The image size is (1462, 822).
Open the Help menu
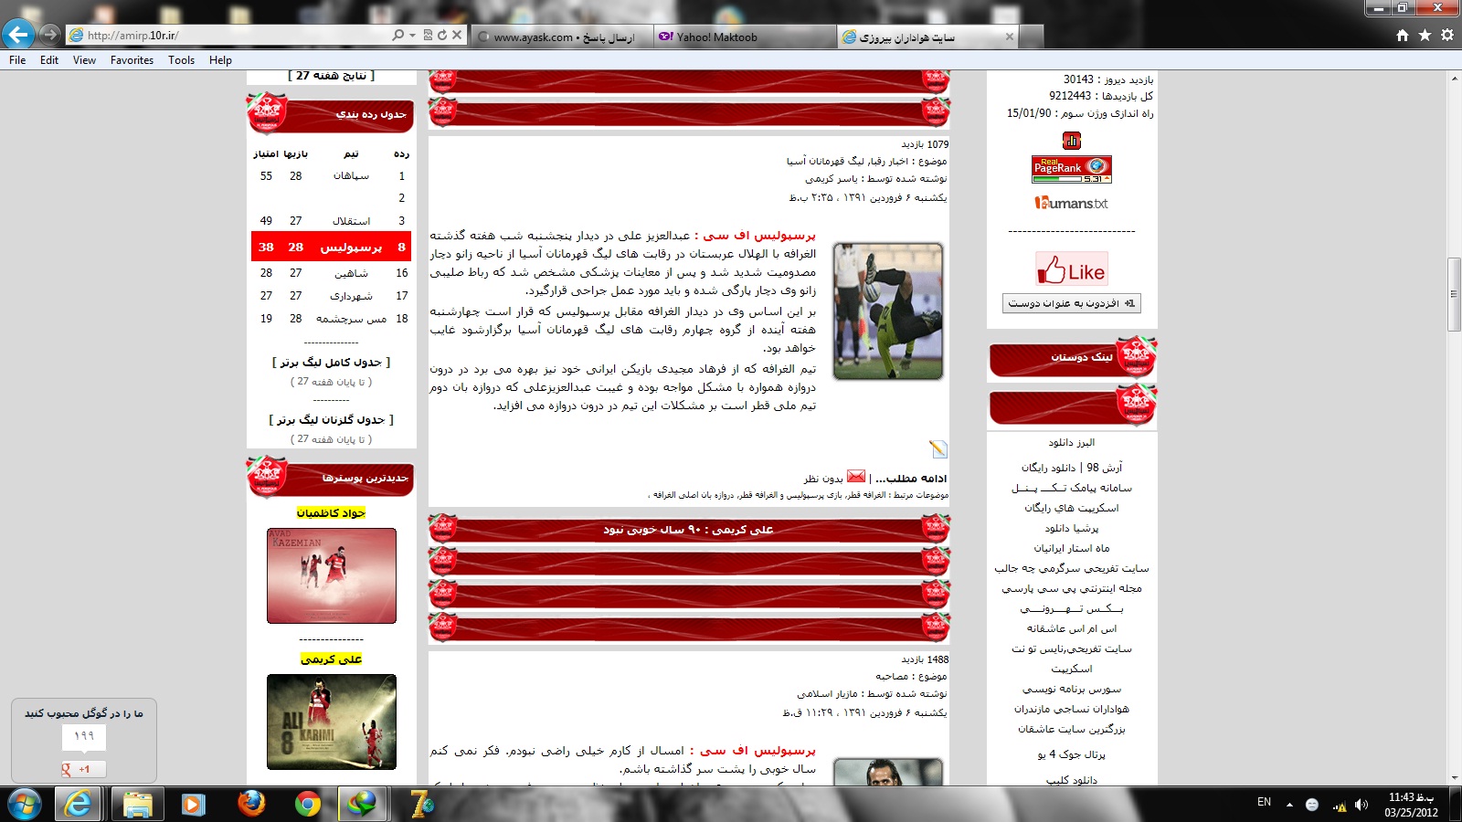tap(220, 60)
